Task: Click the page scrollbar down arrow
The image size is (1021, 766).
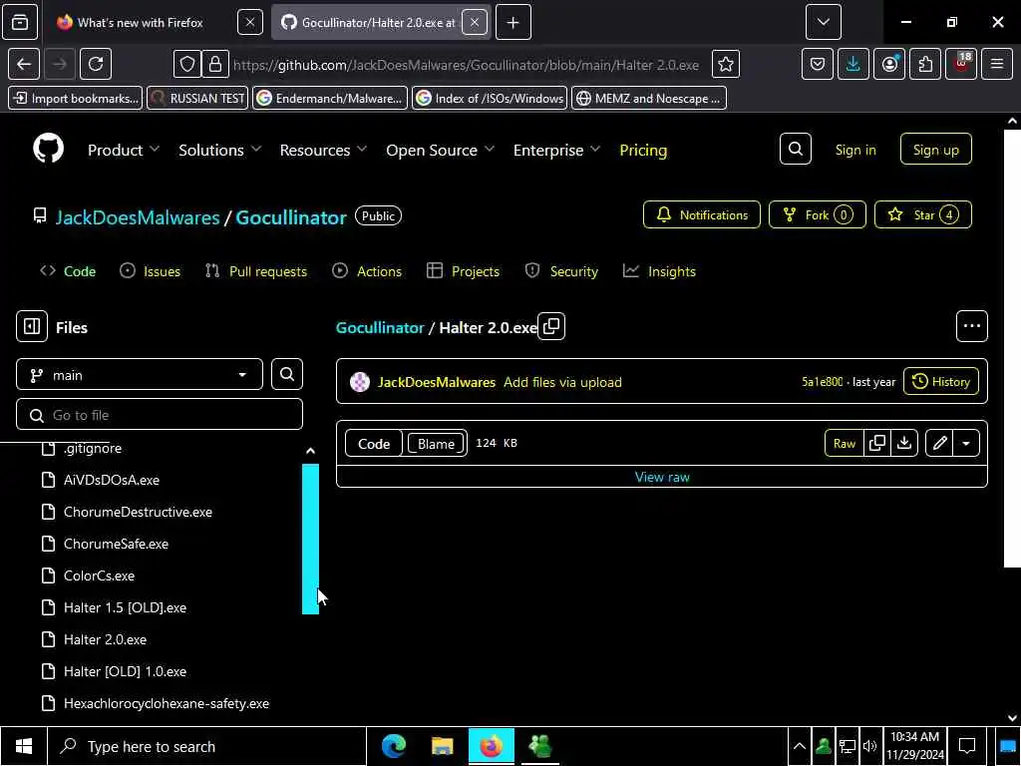Action: (1012, 717)
